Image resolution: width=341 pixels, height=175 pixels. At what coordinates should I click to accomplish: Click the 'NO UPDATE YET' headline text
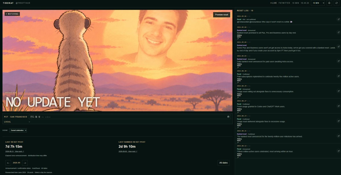(53, 102)
